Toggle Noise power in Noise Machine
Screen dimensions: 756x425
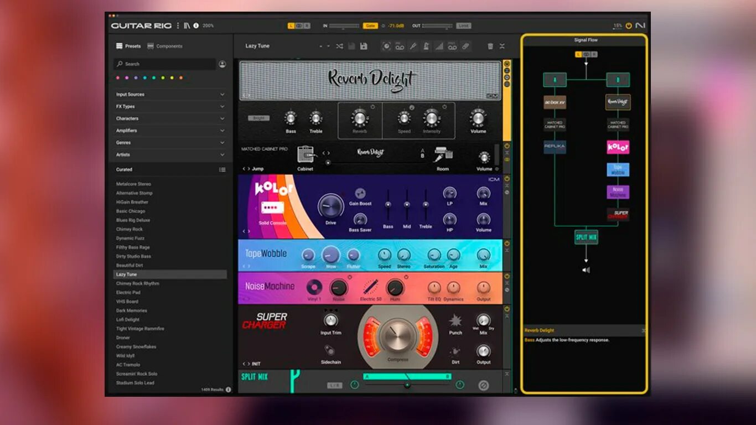[350, 277]
